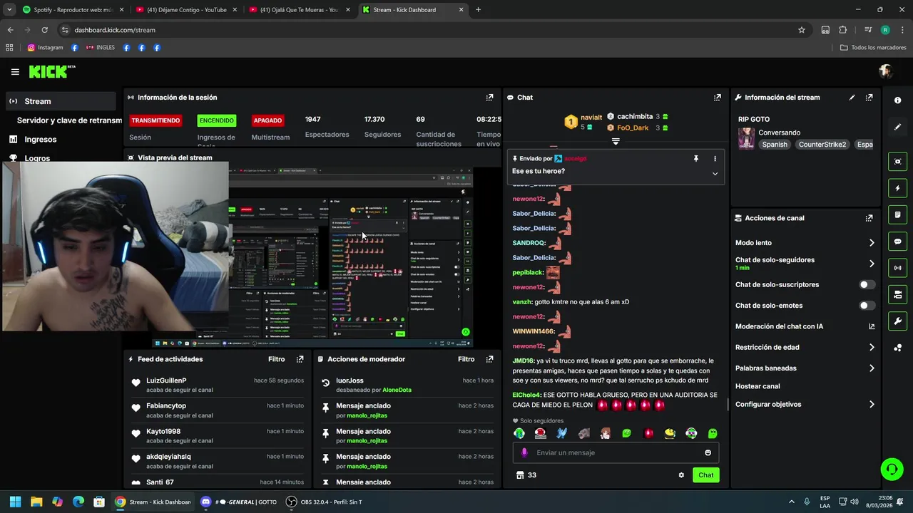Open the profile avatar menu
Image resolution: width=913 pixels, height=513 pixels.
(886, 71)
